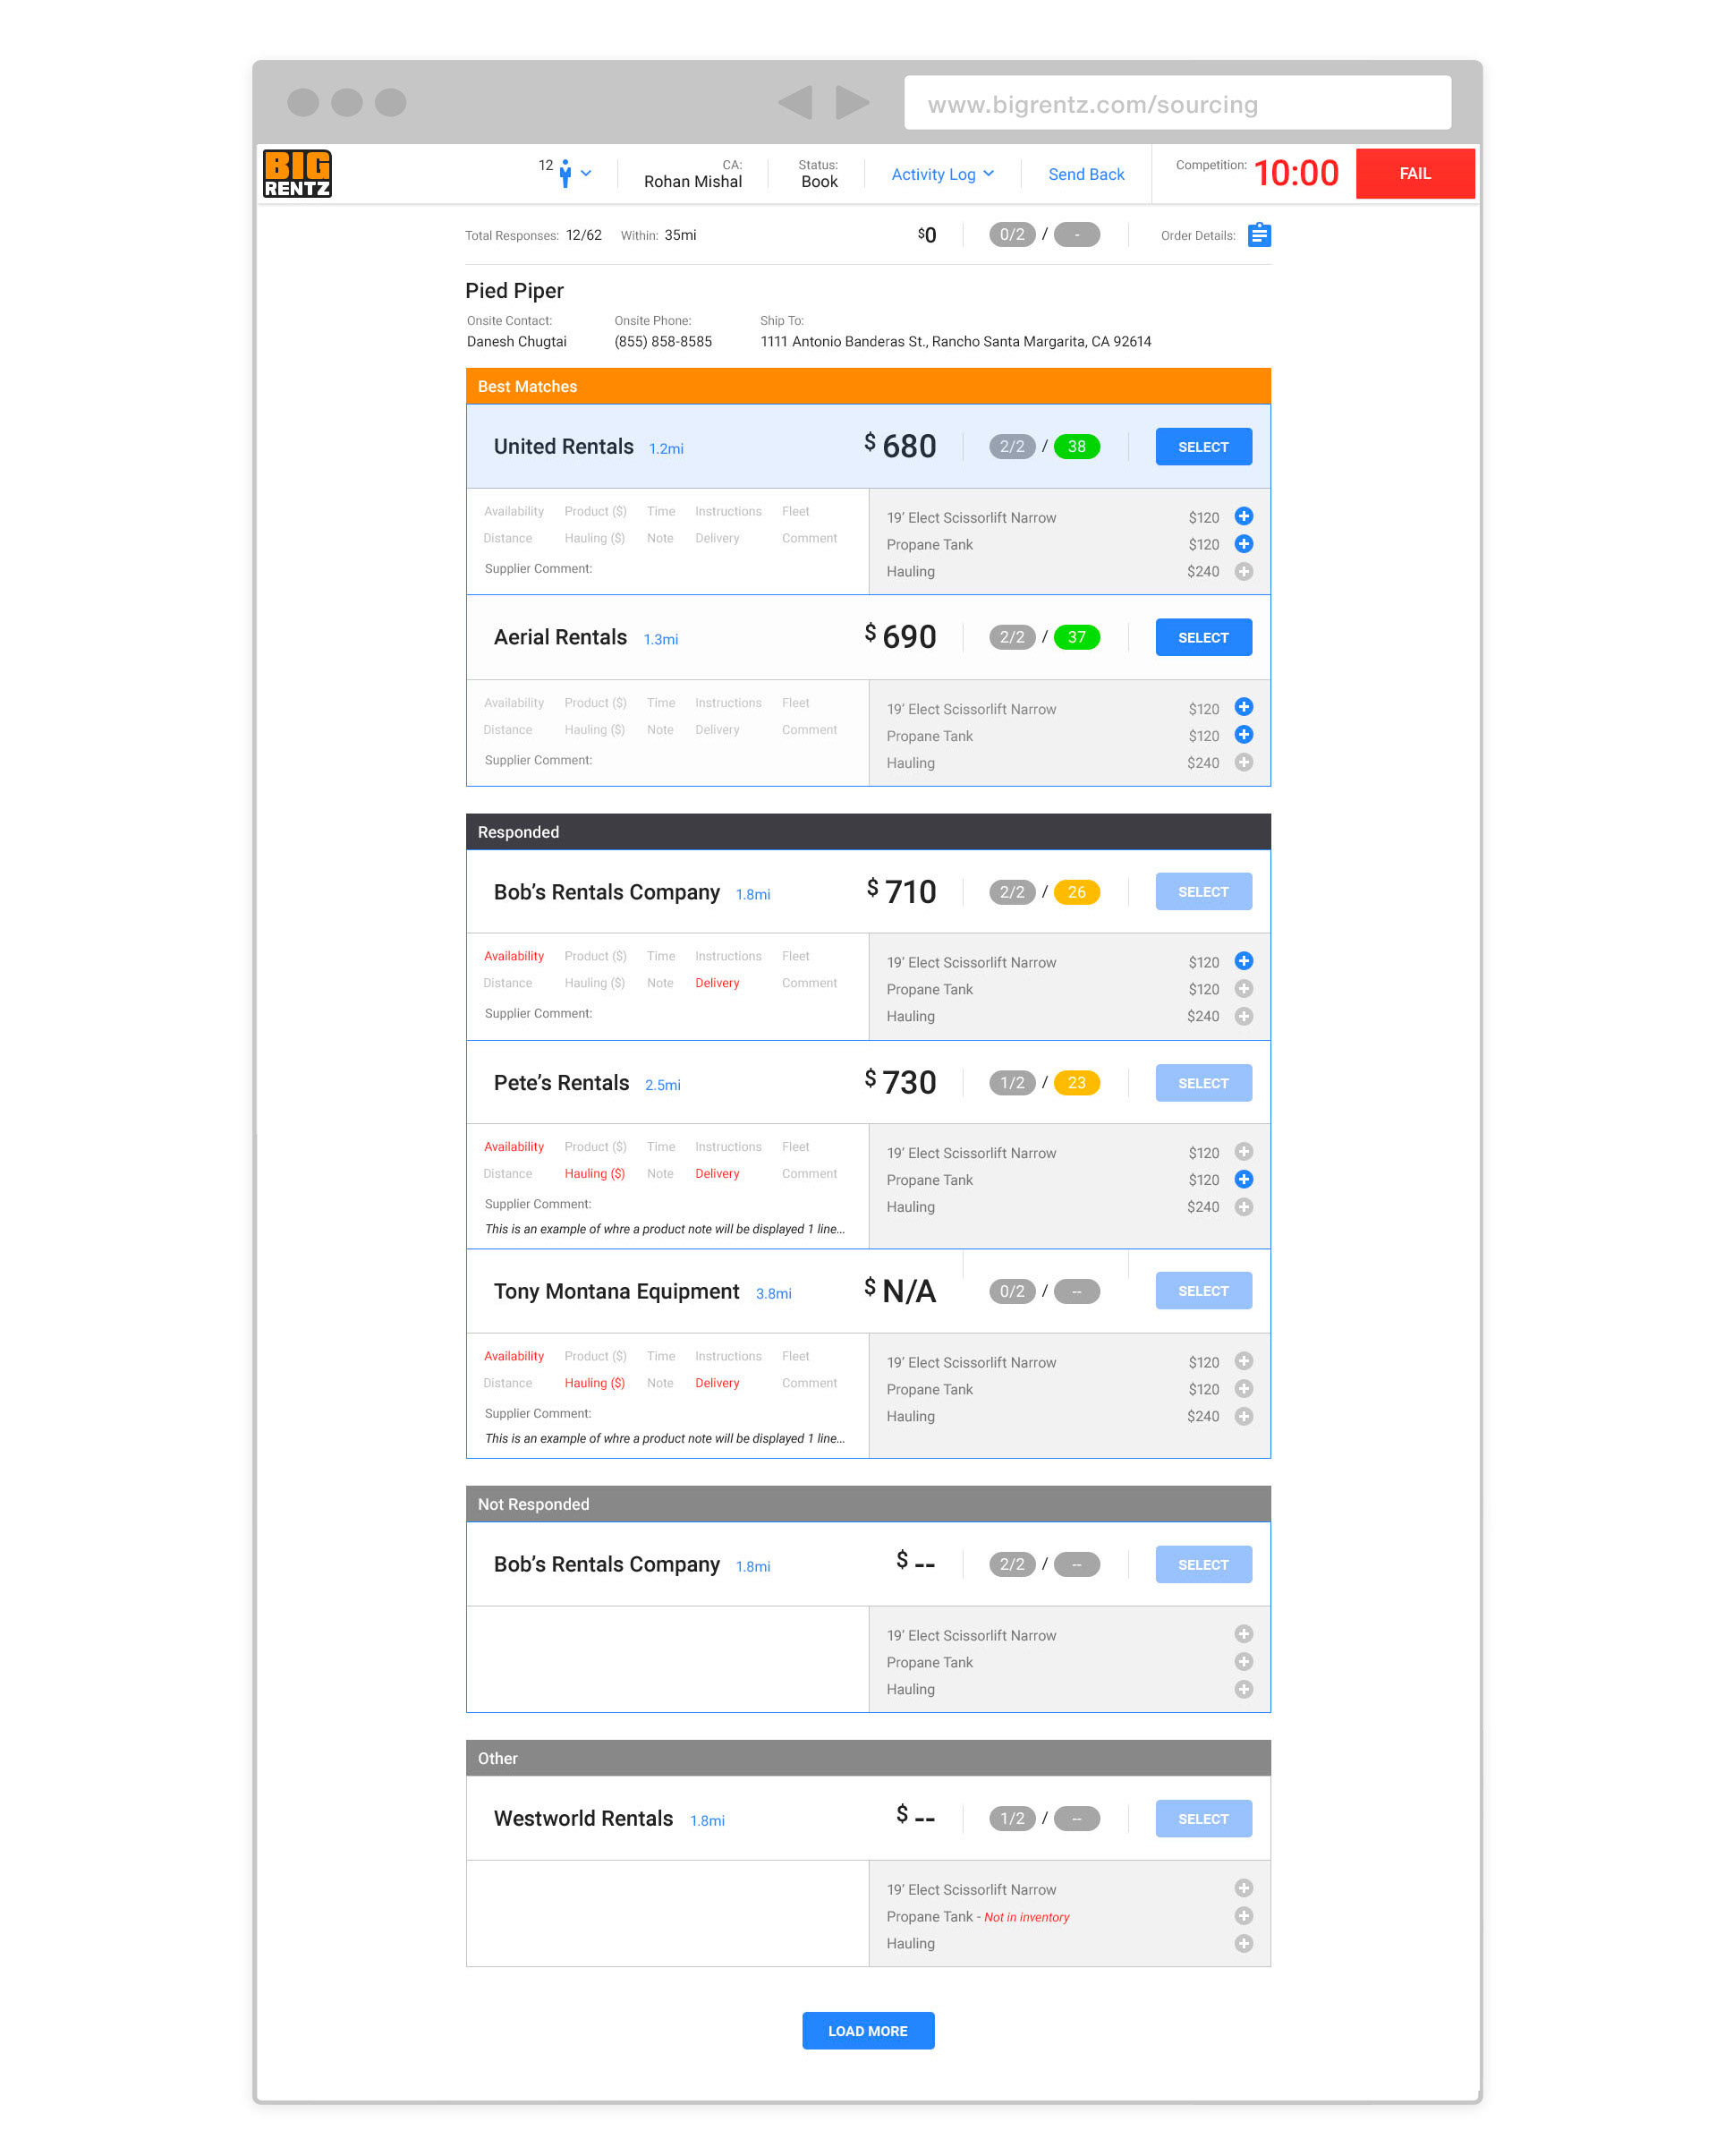Add United Rentals Hauling plus icon
The width and height of the screenshot is (1716, 2156).
(1244, 572)
